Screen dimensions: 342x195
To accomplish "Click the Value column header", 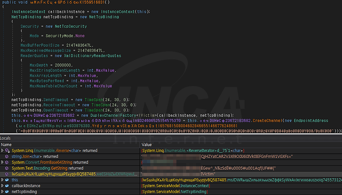I will click(146, 145).
